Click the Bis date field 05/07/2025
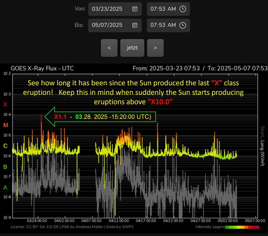This screenshot has width=268, height=236. 115,25
